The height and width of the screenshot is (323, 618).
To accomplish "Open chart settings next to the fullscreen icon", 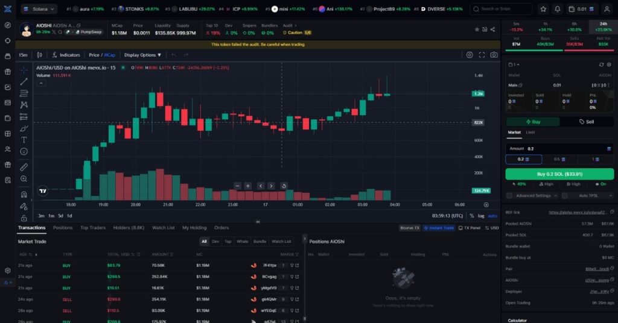I will click(470, 55).
